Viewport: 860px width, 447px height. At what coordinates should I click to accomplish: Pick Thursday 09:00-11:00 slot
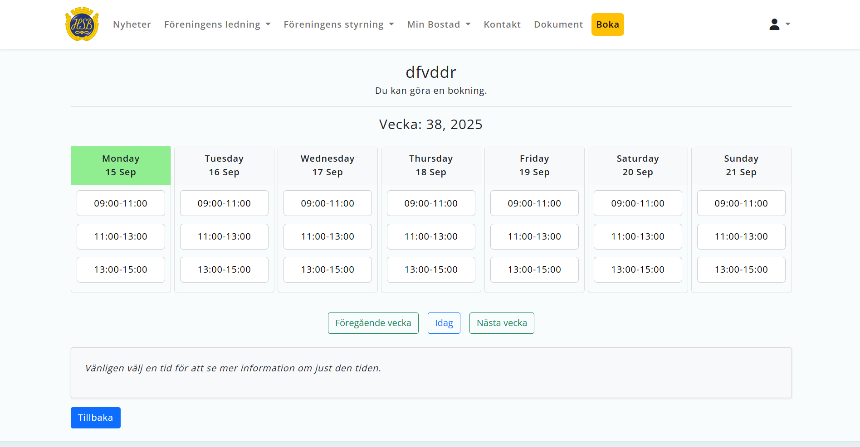431,203
